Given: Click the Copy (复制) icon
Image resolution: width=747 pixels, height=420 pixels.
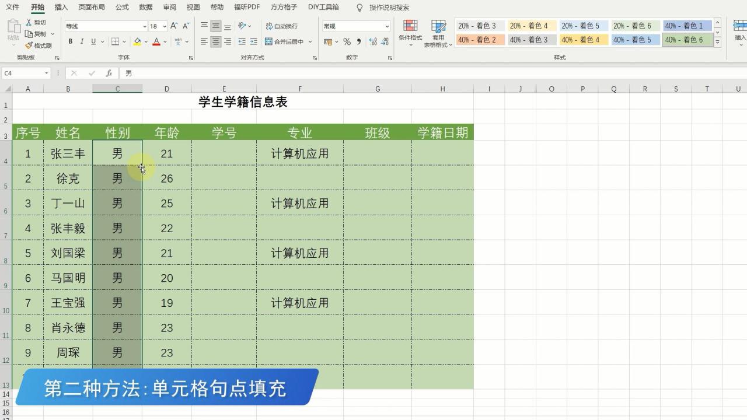Looking at the screenshot, I should pyautogui.click(x=29, y=34).
